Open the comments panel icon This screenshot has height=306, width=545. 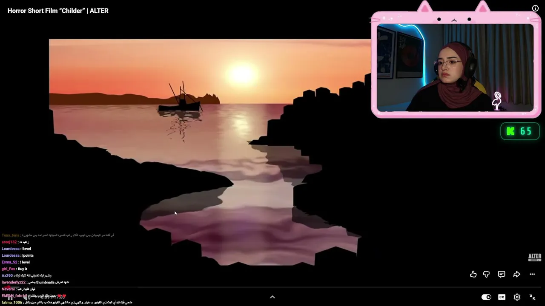tap(502, 274)
